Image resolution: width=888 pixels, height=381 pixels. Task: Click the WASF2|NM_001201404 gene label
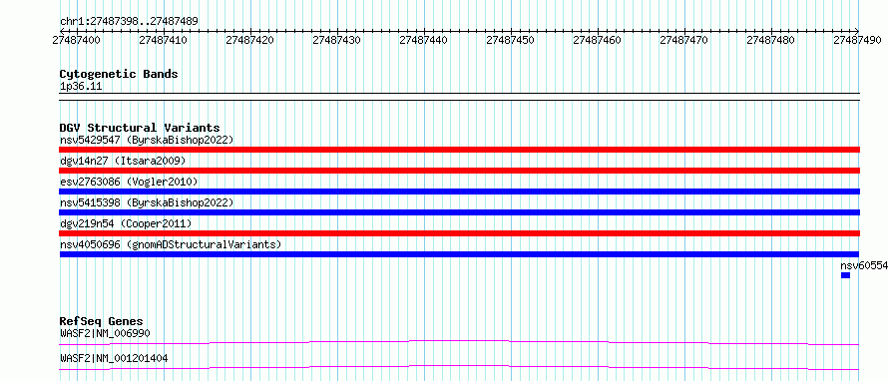pyautogui.click(x=114, y=358)
